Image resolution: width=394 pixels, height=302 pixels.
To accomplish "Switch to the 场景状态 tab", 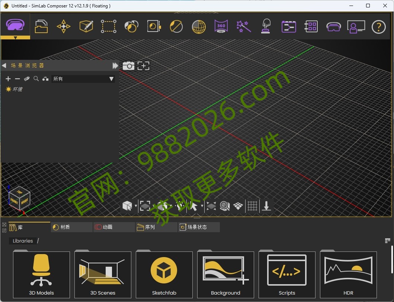I will tap(199, 227).
